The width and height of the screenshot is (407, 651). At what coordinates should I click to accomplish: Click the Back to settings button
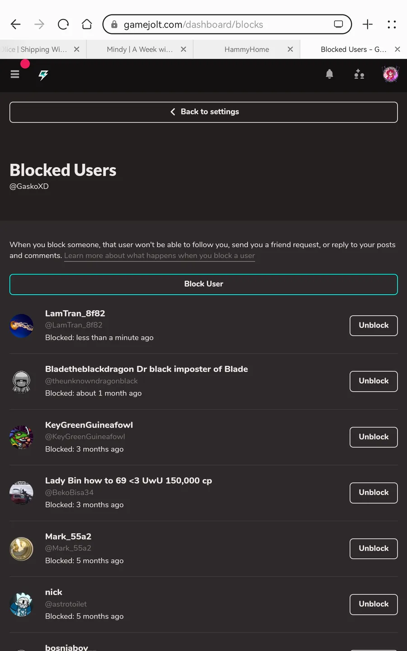coord(203,112)
